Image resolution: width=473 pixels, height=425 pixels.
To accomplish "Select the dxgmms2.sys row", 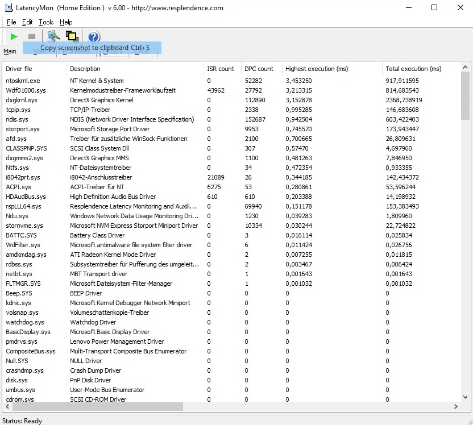I will coord(232,158).
